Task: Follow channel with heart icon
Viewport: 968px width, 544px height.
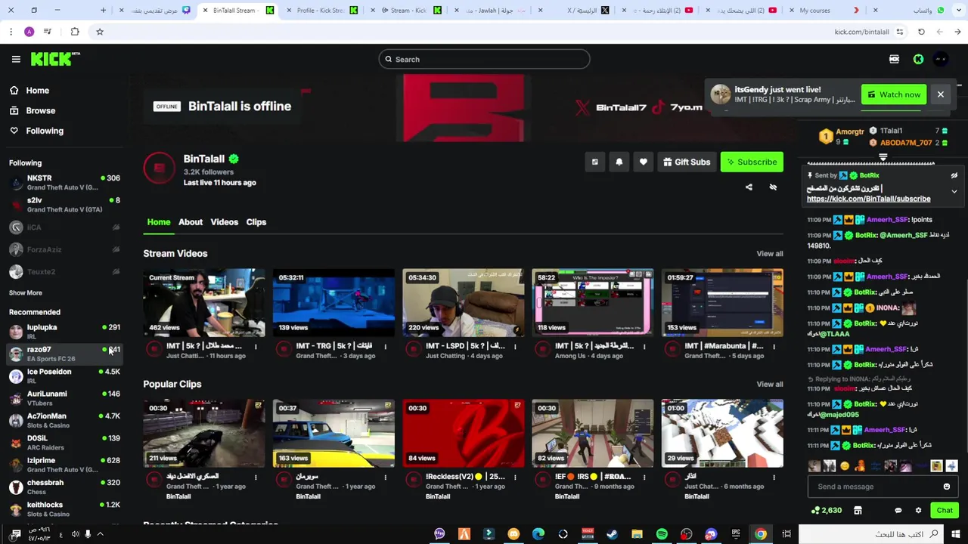Action: pyautogui.click(x=643, y=162)
